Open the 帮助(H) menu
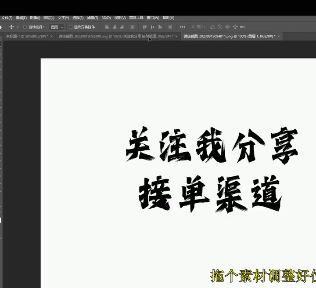 click(169, 18)
